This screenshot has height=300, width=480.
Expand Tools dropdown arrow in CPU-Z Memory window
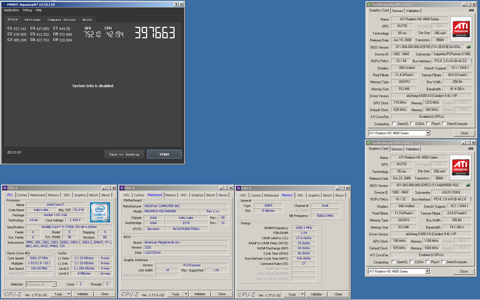click(x=302, y=294)
